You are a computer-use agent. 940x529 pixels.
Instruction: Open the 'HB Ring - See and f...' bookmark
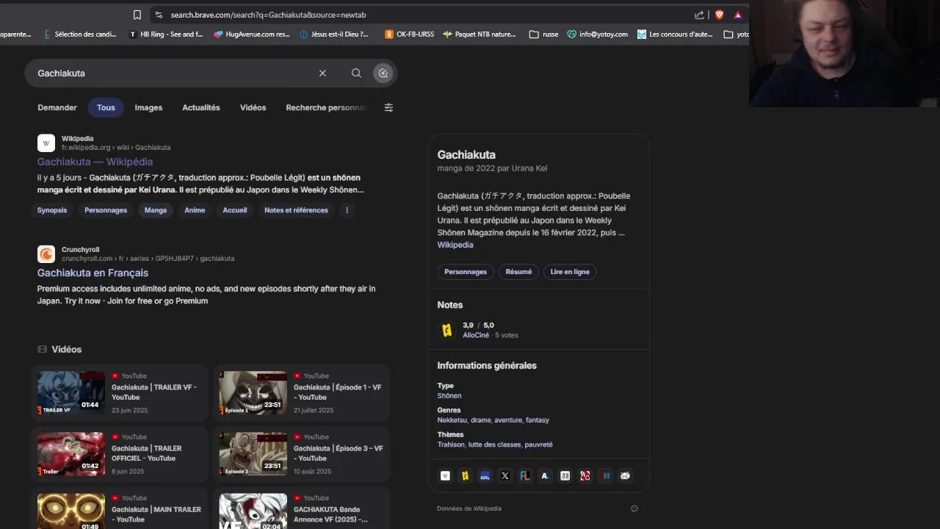coord(166,34)
